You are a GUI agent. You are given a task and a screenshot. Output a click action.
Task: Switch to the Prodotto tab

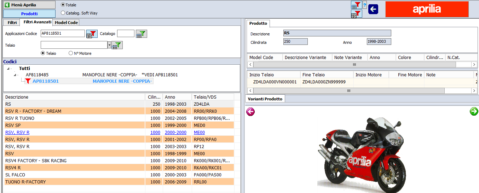click(x=258, y=23)
